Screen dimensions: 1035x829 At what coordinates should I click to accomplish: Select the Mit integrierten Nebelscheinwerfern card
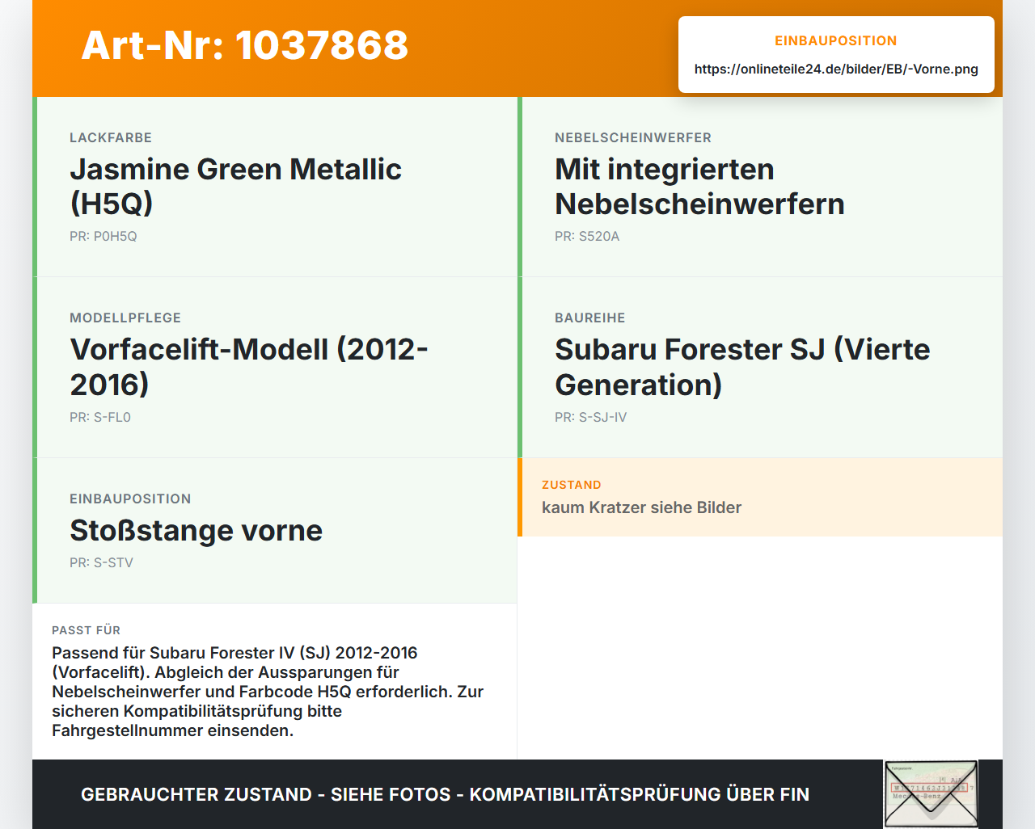[760, 187]
